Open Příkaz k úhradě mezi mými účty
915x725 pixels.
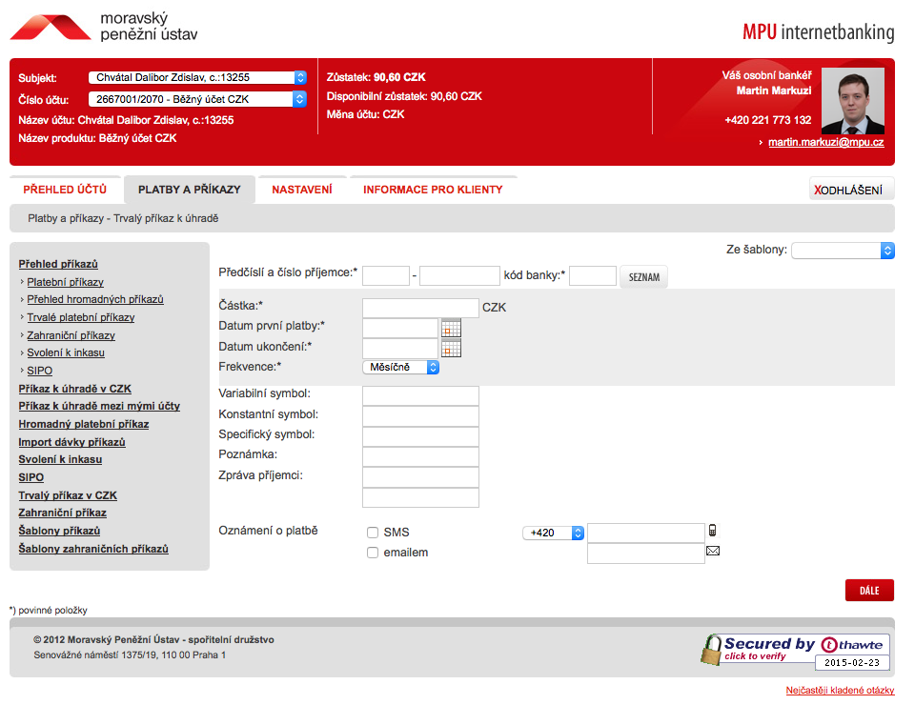click(99, 406)
